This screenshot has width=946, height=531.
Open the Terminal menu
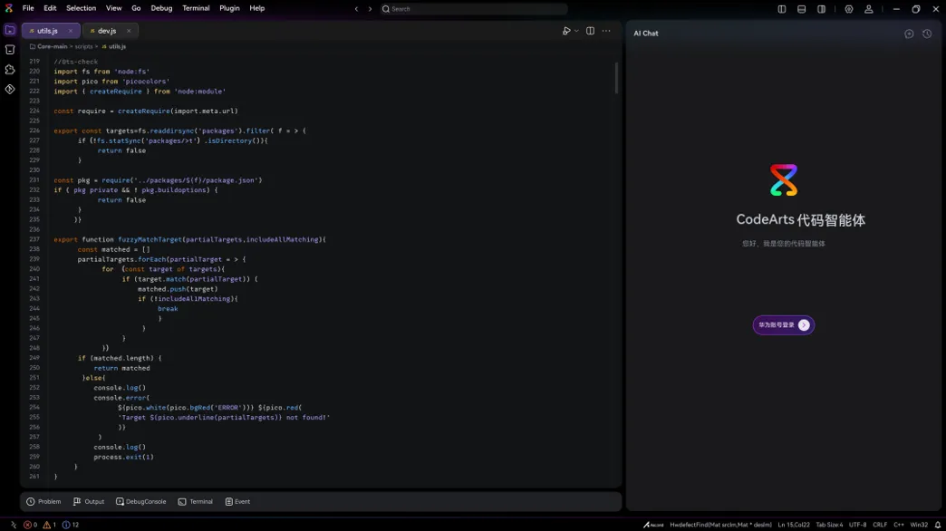coord(196,8)
